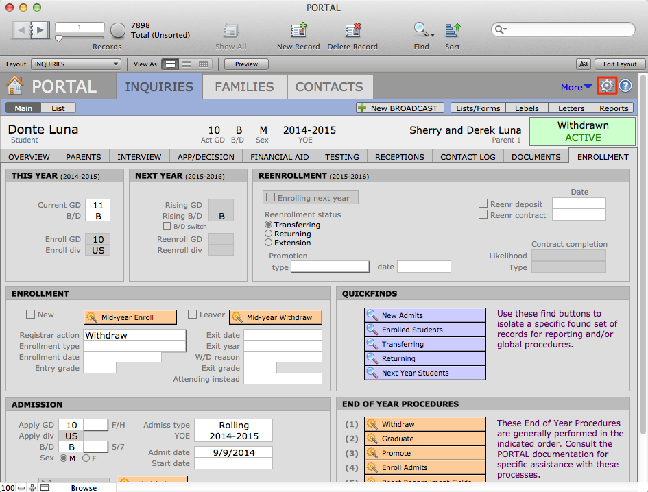Expand the More menu

576,87
